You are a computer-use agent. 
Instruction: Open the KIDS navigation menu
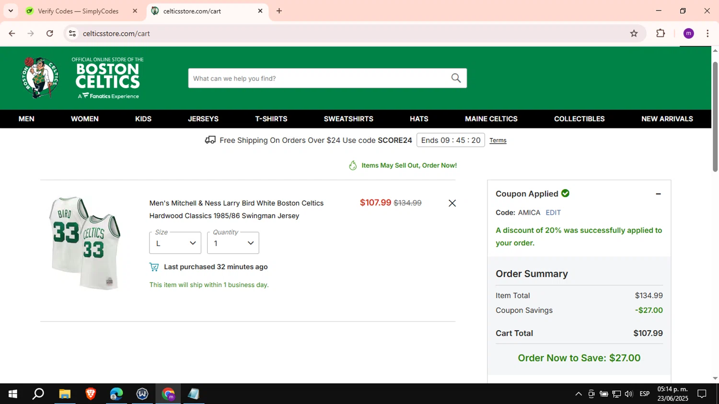[x=143, y=119]
